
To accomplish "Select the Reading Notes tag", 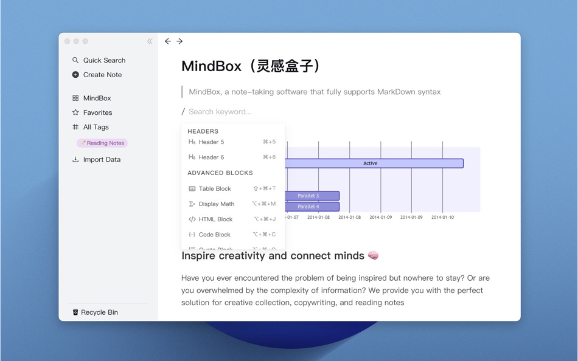I will point(102,143).
